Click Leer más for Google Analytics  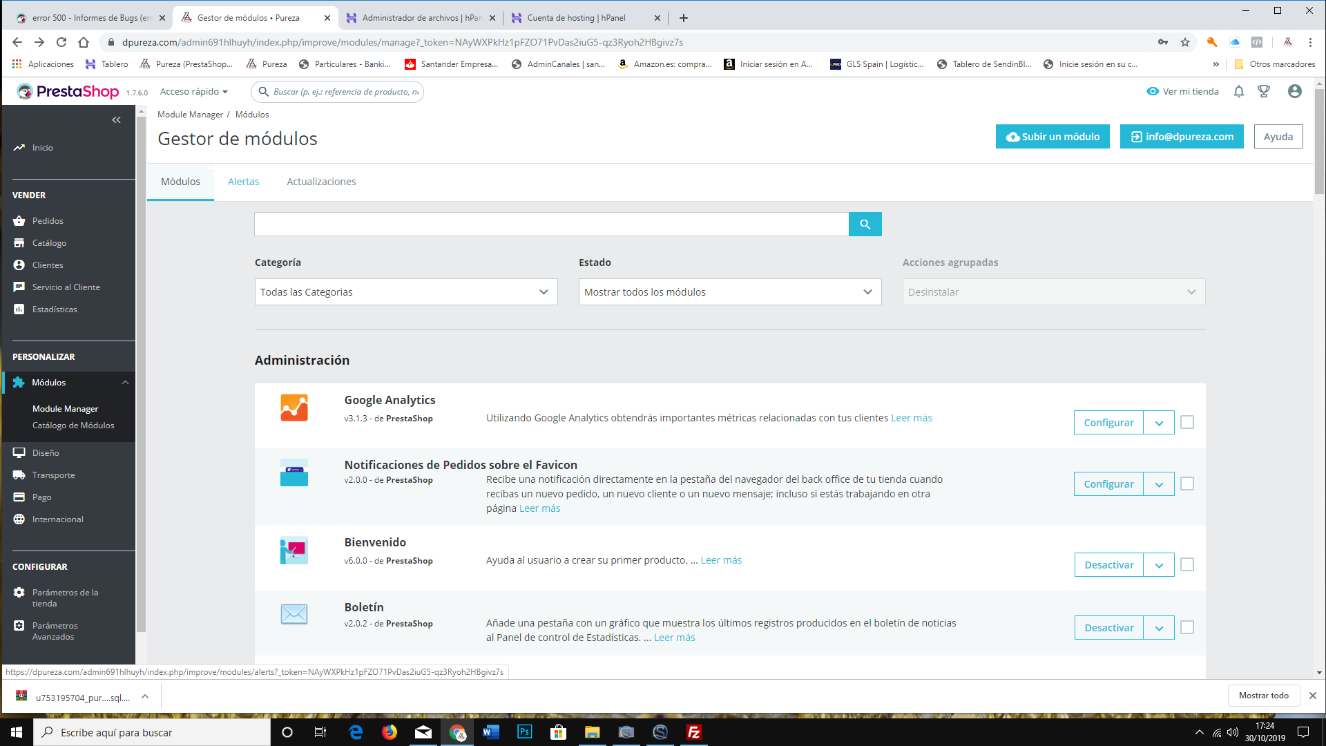click(x=911, y=418)
